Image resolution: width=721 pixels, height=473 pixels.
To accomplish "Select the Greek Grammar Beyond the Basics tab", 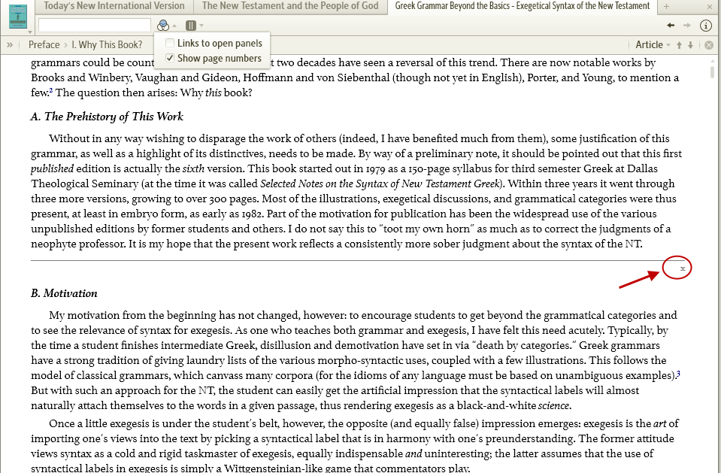I will coord(523,6).
